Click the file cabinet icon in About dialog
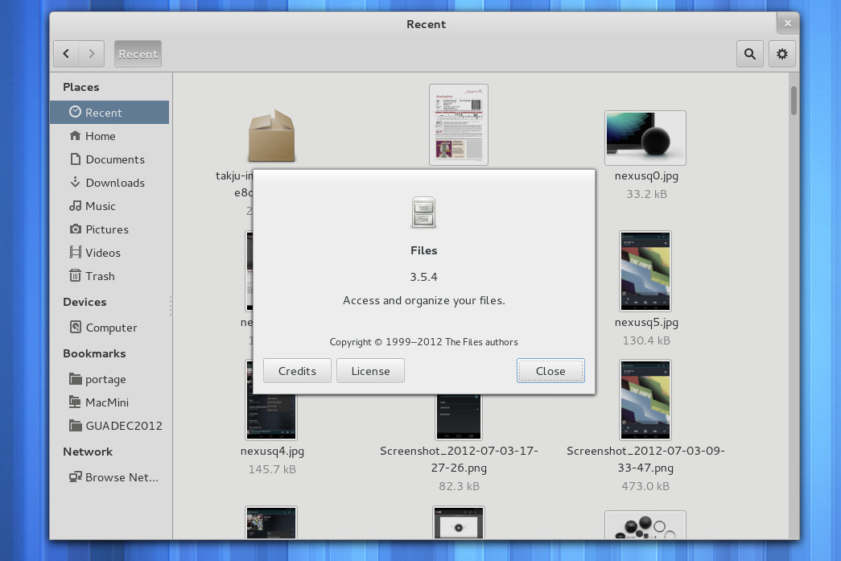841x561 pixels. [x=423, y=212]
